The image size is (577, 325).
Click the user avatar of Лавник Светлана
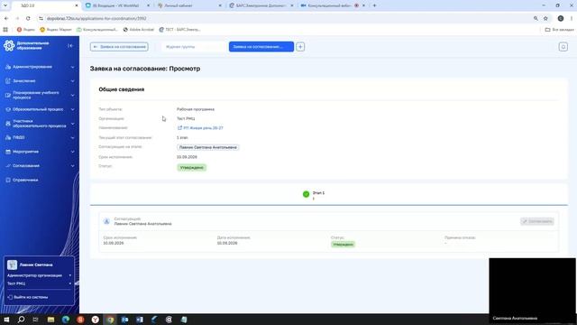click(x=12, y=265)
